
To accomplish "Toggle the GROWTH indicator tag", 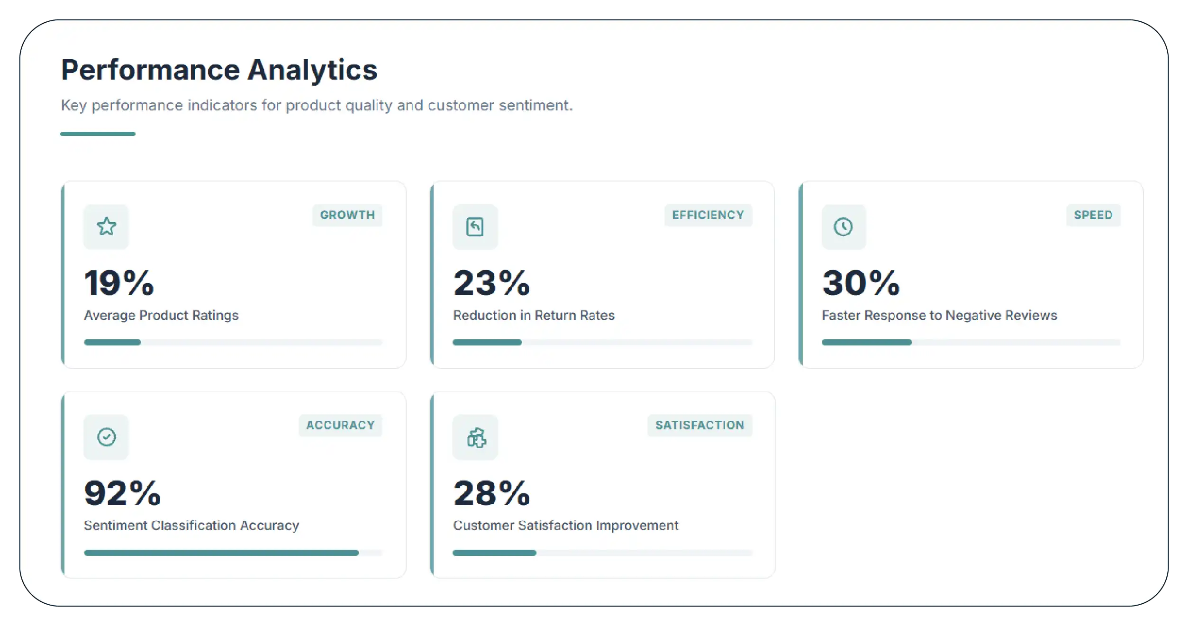I will (347, 215).
